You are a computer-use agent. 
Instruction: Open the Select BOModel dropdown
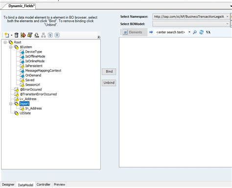[x=227, y=24]
